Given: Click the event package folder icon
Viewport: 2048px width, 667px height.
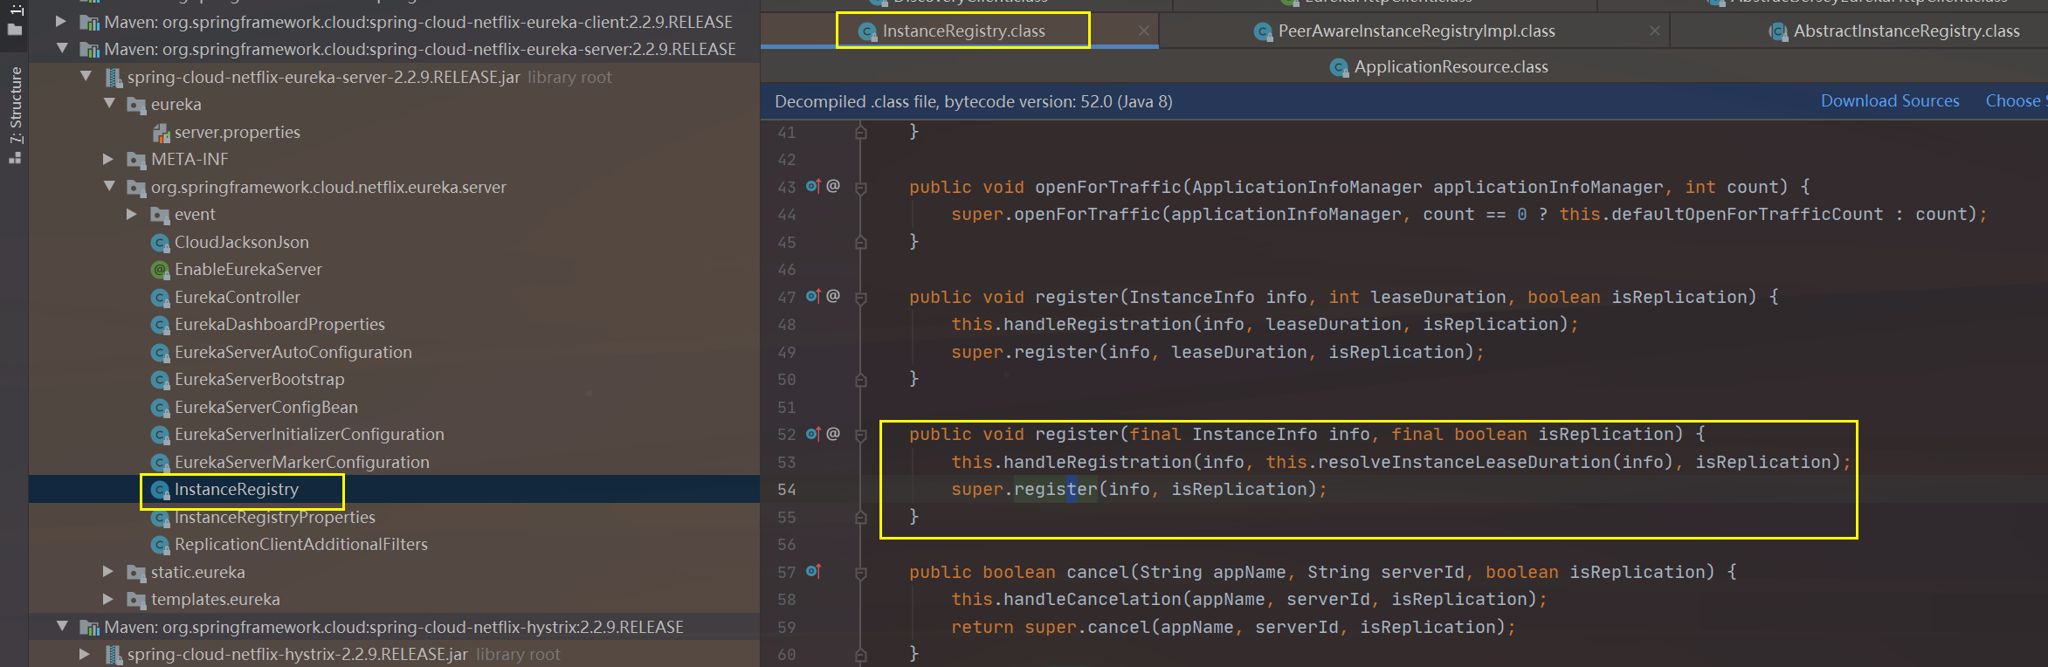Looking at the screenshot, I should point(160,215).
